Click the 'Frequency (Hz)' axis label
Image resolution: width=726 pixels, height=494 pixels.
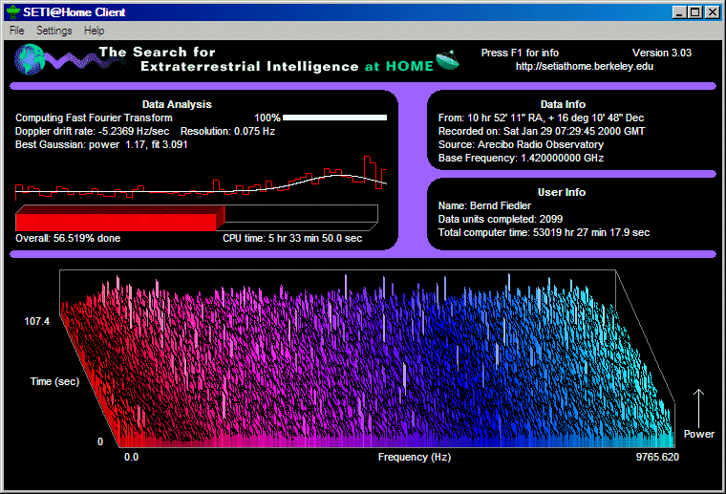pyautogui.click(x=415, y=457)
